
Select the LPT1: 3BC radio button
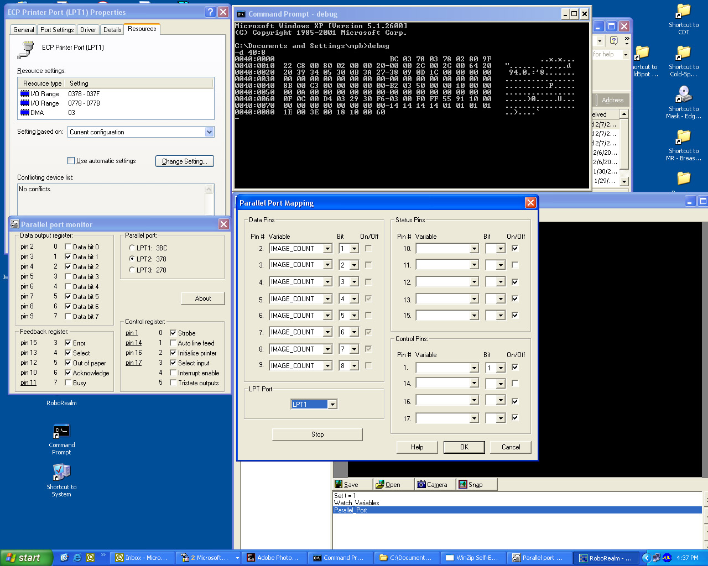tap(132, 248)
